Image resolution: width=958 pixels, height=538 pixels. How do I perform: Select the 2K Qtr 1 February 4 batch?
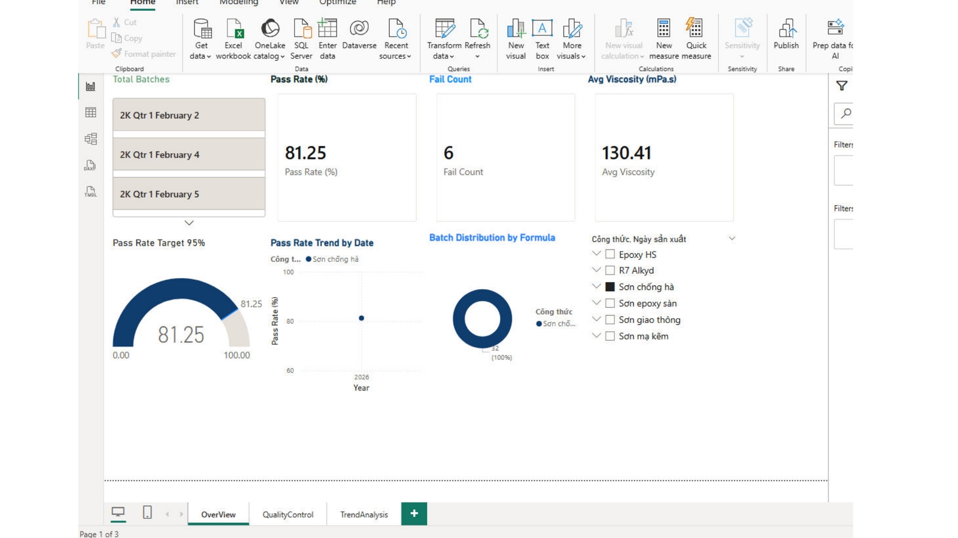click(x=189, y=154)
